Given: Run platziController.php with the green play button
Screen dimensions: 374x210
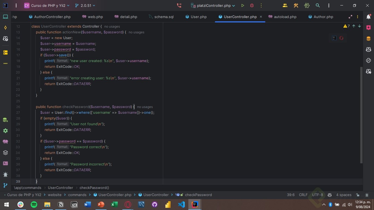Looking at the screenshot, I should (x=243, y=5).
